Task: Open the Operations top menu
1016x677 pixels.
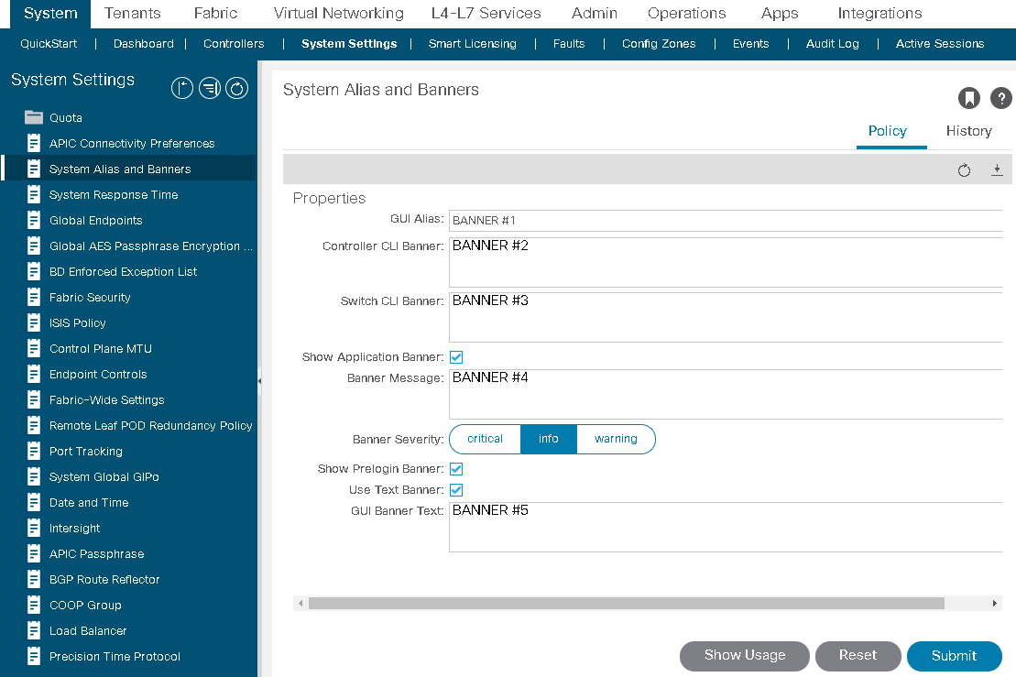Action: click(687, 14)
